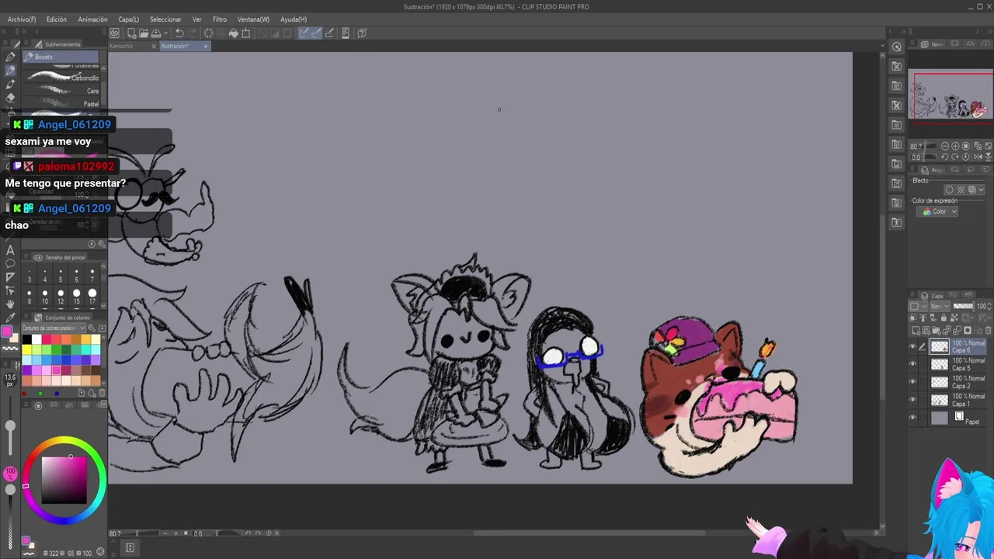Hide the Capa 5 layer
The image size is (994, 559).
(x=912, y=364)
